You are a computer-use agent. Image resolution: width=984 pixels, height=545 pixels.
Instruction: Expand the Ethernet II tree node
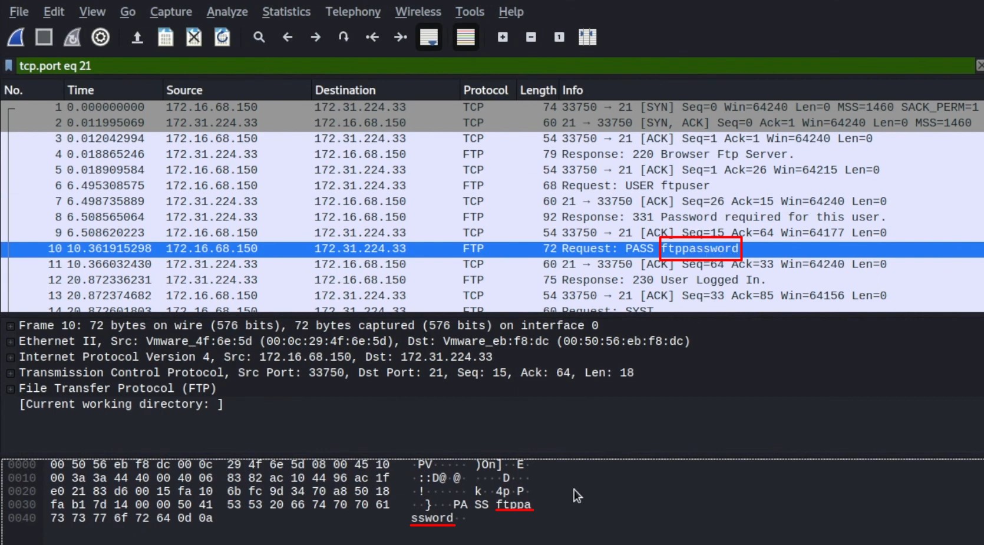click(10, 342)
